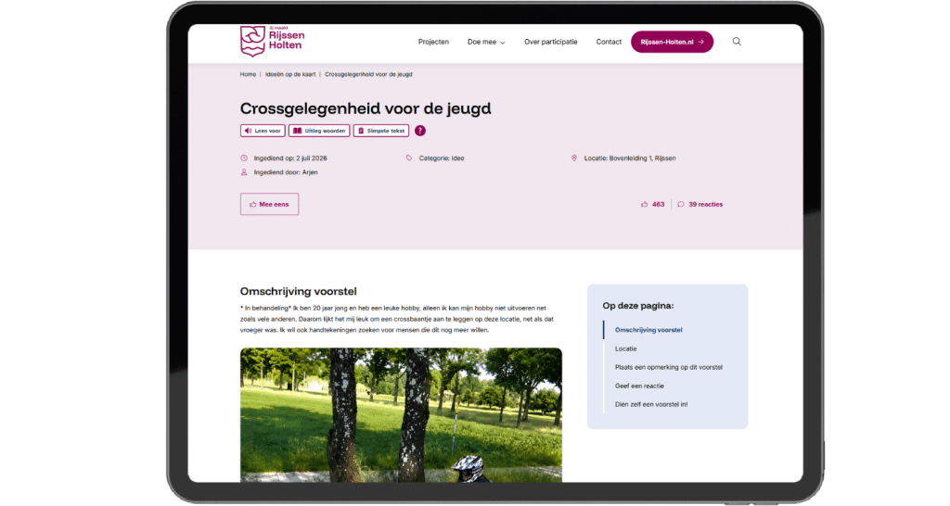Click the page title Crossgelegenheid voor de jeugd
Viewport: 950px width, 506px height.
click(366, 108)
